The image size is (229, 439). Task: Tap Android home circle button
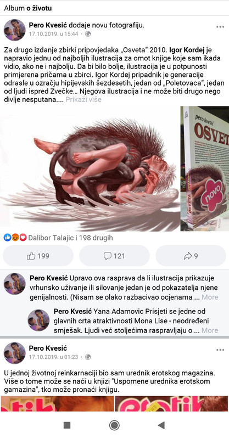coord(114,425)
